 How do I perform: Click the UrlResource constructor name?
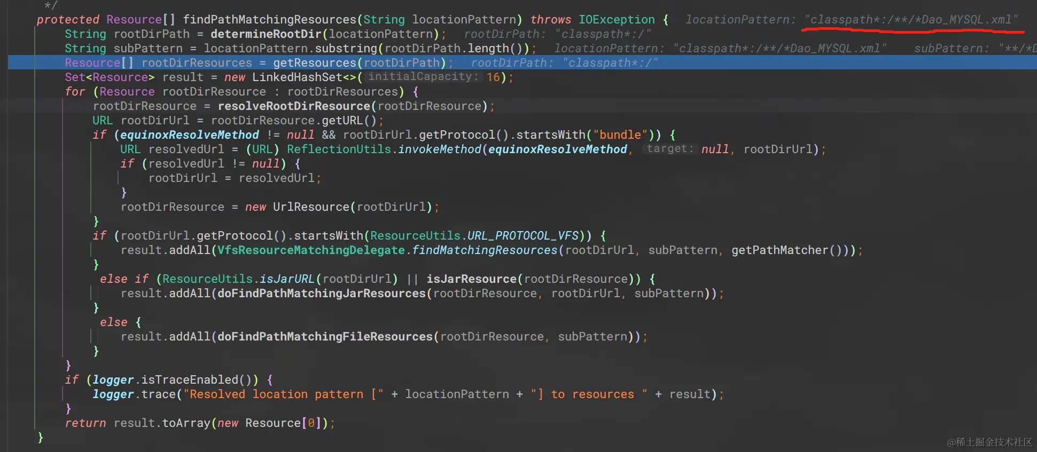[311, 207]
